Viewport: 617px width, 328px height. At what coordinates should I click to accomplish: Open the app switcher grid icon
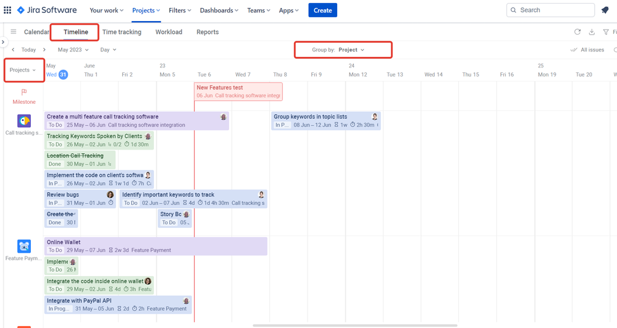(x=7, y=11)
